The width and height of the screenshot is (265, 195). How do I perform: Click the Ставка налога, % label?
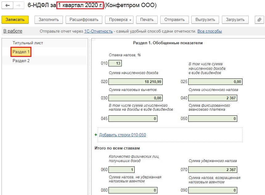(125, 55)
